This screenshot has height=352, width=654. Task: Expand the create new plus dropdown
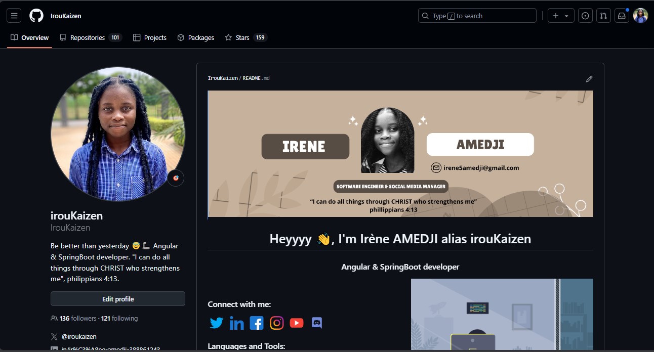point(560,16)
